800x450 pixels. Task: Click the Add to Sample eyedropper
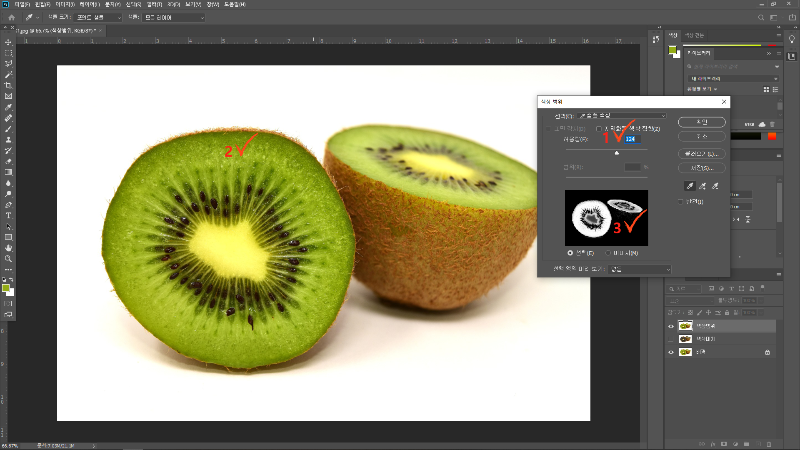[702, 186]
